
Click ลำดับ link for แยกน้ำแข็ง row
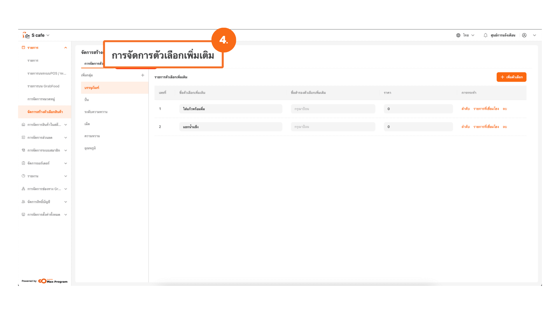click(x=465, y=127)
